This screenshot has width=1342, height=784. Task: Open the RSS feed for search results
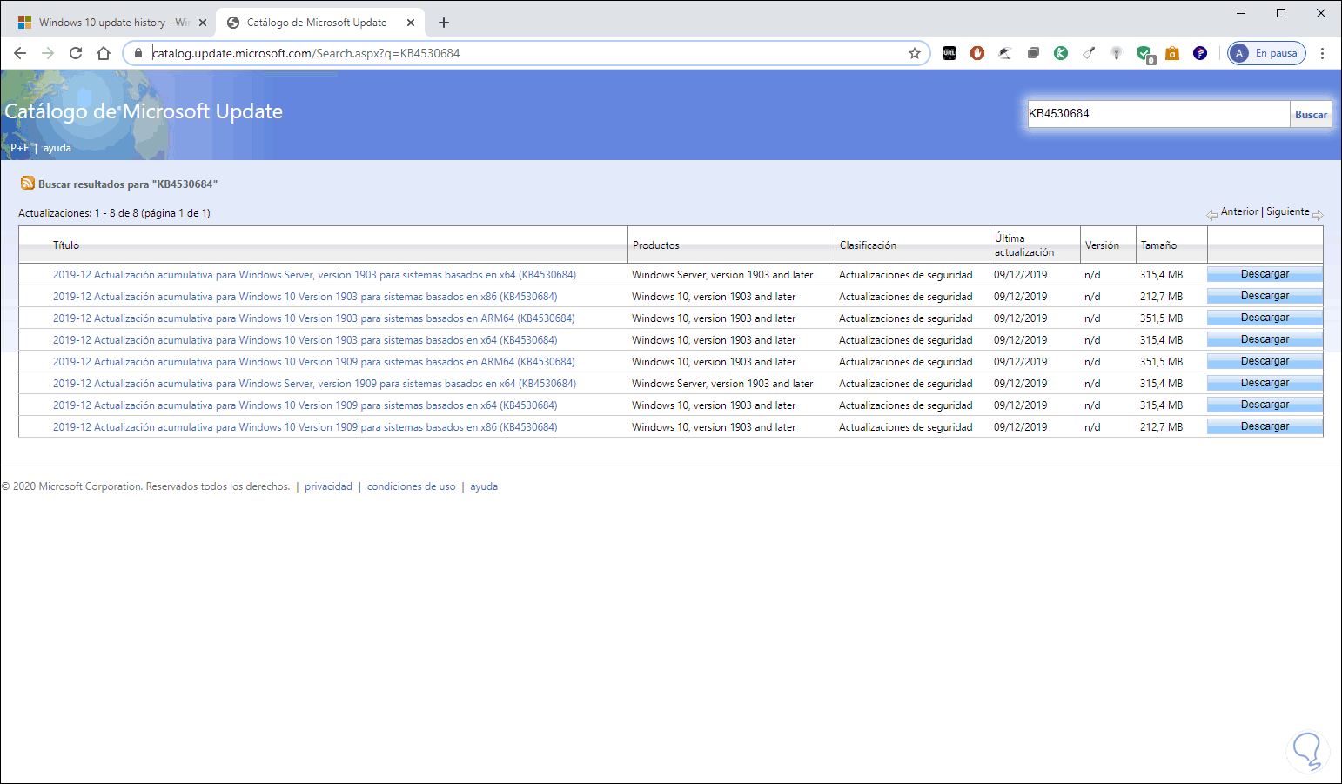[28, 184]
